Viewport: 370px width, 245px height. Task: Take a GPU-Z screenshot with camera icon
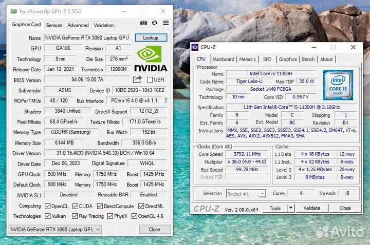click(x=143, y=23)
